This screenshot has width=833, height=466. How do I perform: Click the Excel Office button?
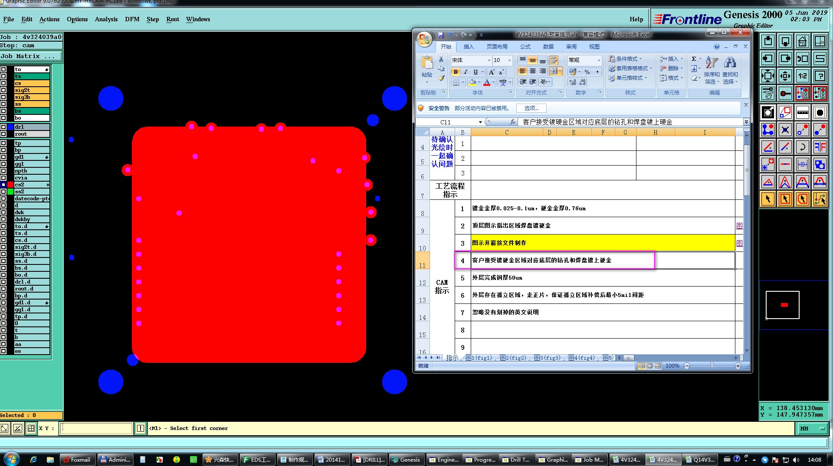coord(424,39)
